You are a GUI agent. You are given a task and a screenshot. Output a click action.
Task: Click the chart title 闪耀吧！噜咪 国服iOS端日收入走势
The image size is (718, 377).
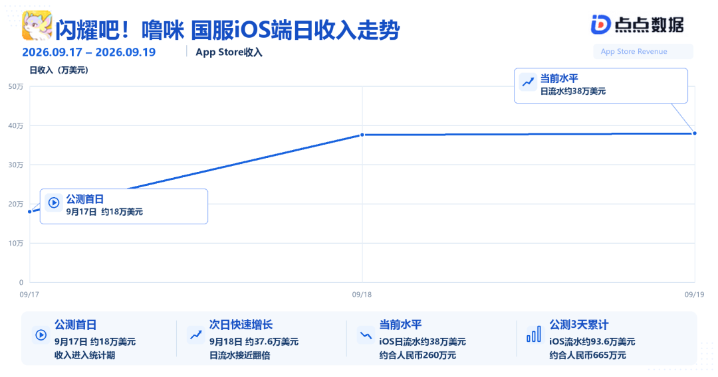[x=227, y=30]
